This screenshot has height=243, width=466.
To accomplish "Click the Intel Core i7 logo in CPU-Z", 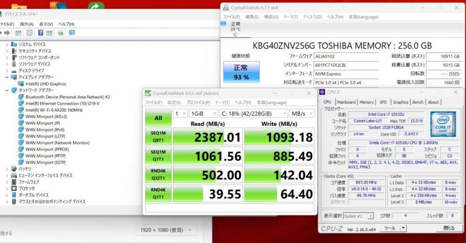I will coord(443,124).
